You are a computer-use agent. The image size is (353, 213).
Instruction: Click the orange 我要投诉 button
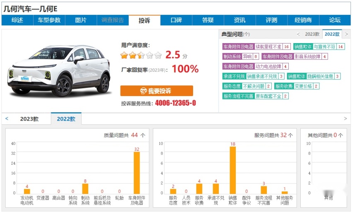click(x=157, y=91)
